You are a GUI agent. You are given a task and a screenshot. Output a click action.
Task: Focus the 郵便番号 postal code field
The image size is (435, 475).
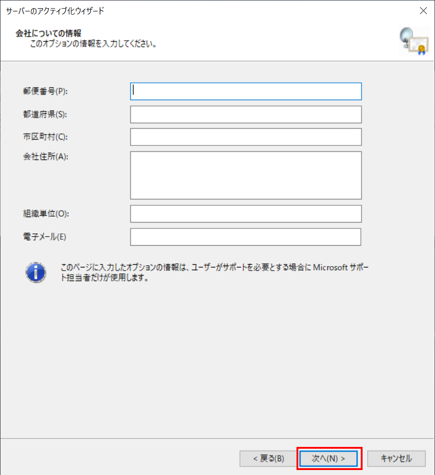246,91
